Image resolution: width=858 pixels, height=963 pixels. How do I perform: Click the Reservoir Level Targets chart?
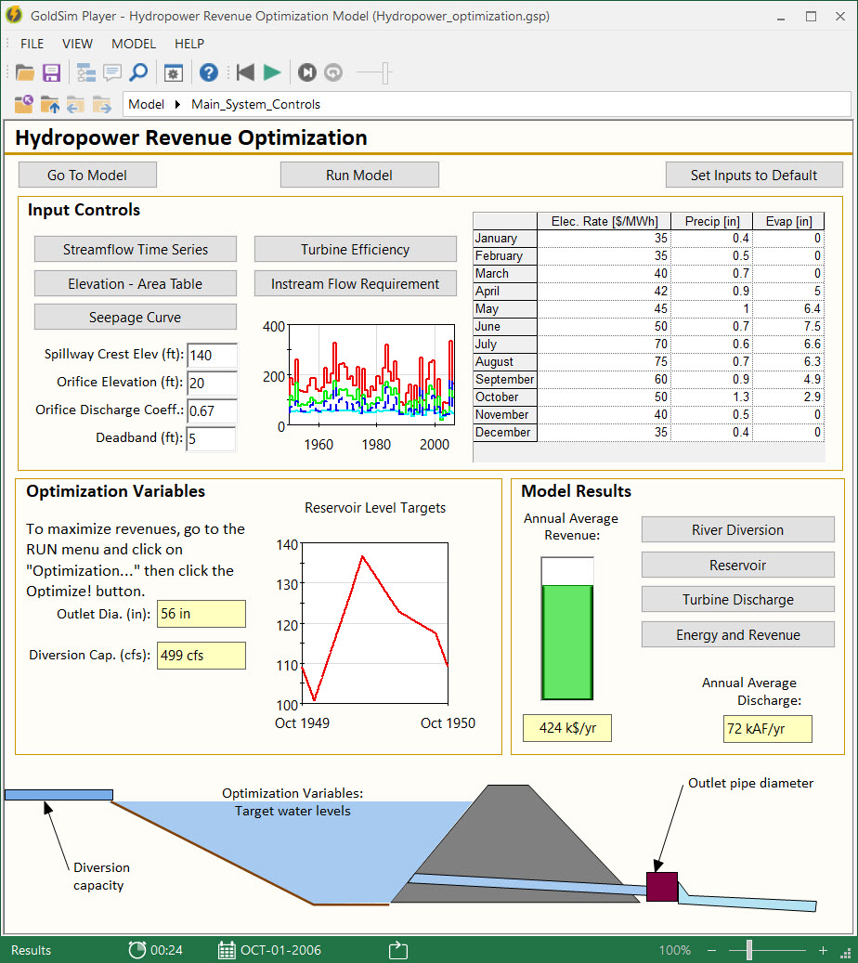375,623
